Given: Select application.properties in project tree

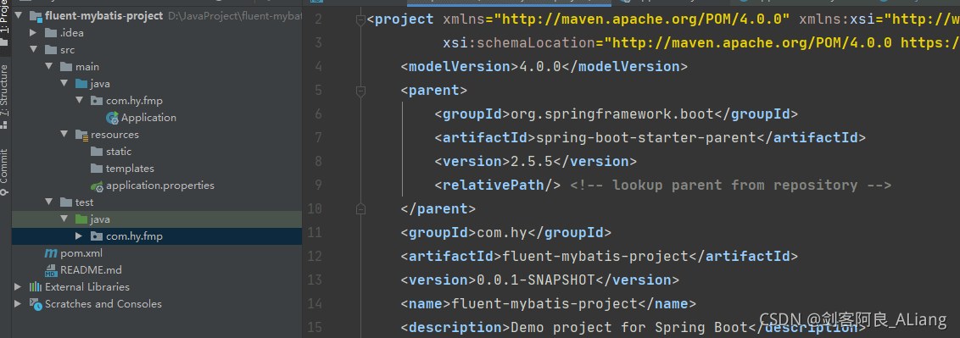Looking at the screenshot, I should click(159, 186).
